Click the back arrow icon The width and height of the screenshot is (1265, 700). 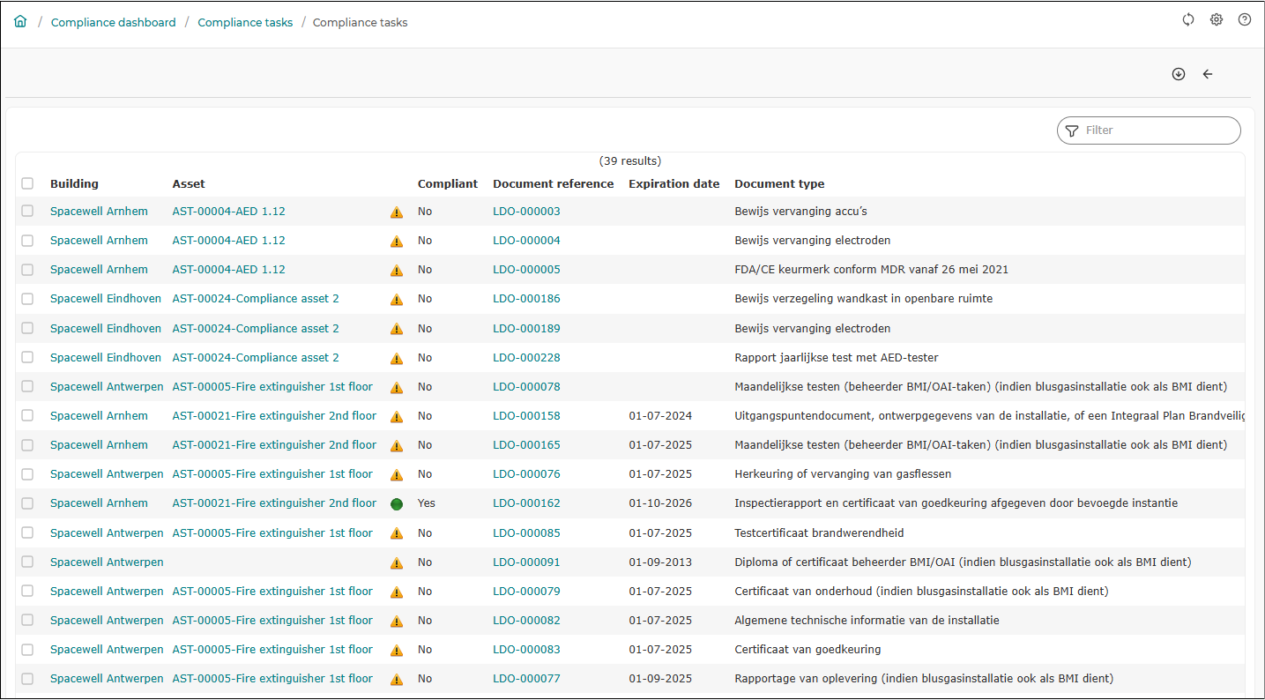pyautogui.click(x=1208, y=74)
